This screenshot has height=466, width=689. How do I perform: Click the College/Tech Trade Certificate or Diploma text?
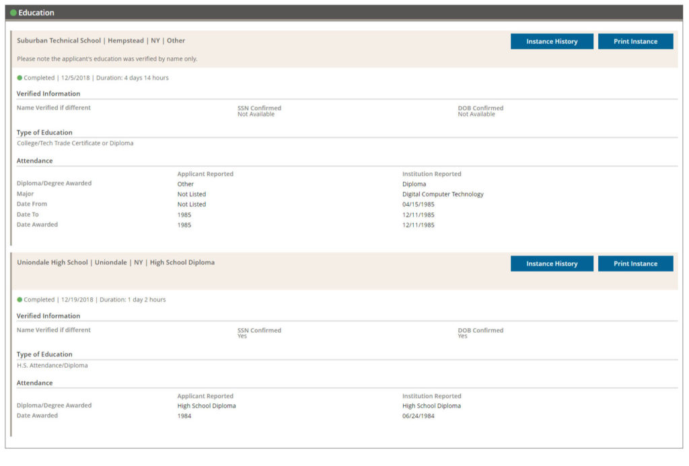(x=75, y=143)
